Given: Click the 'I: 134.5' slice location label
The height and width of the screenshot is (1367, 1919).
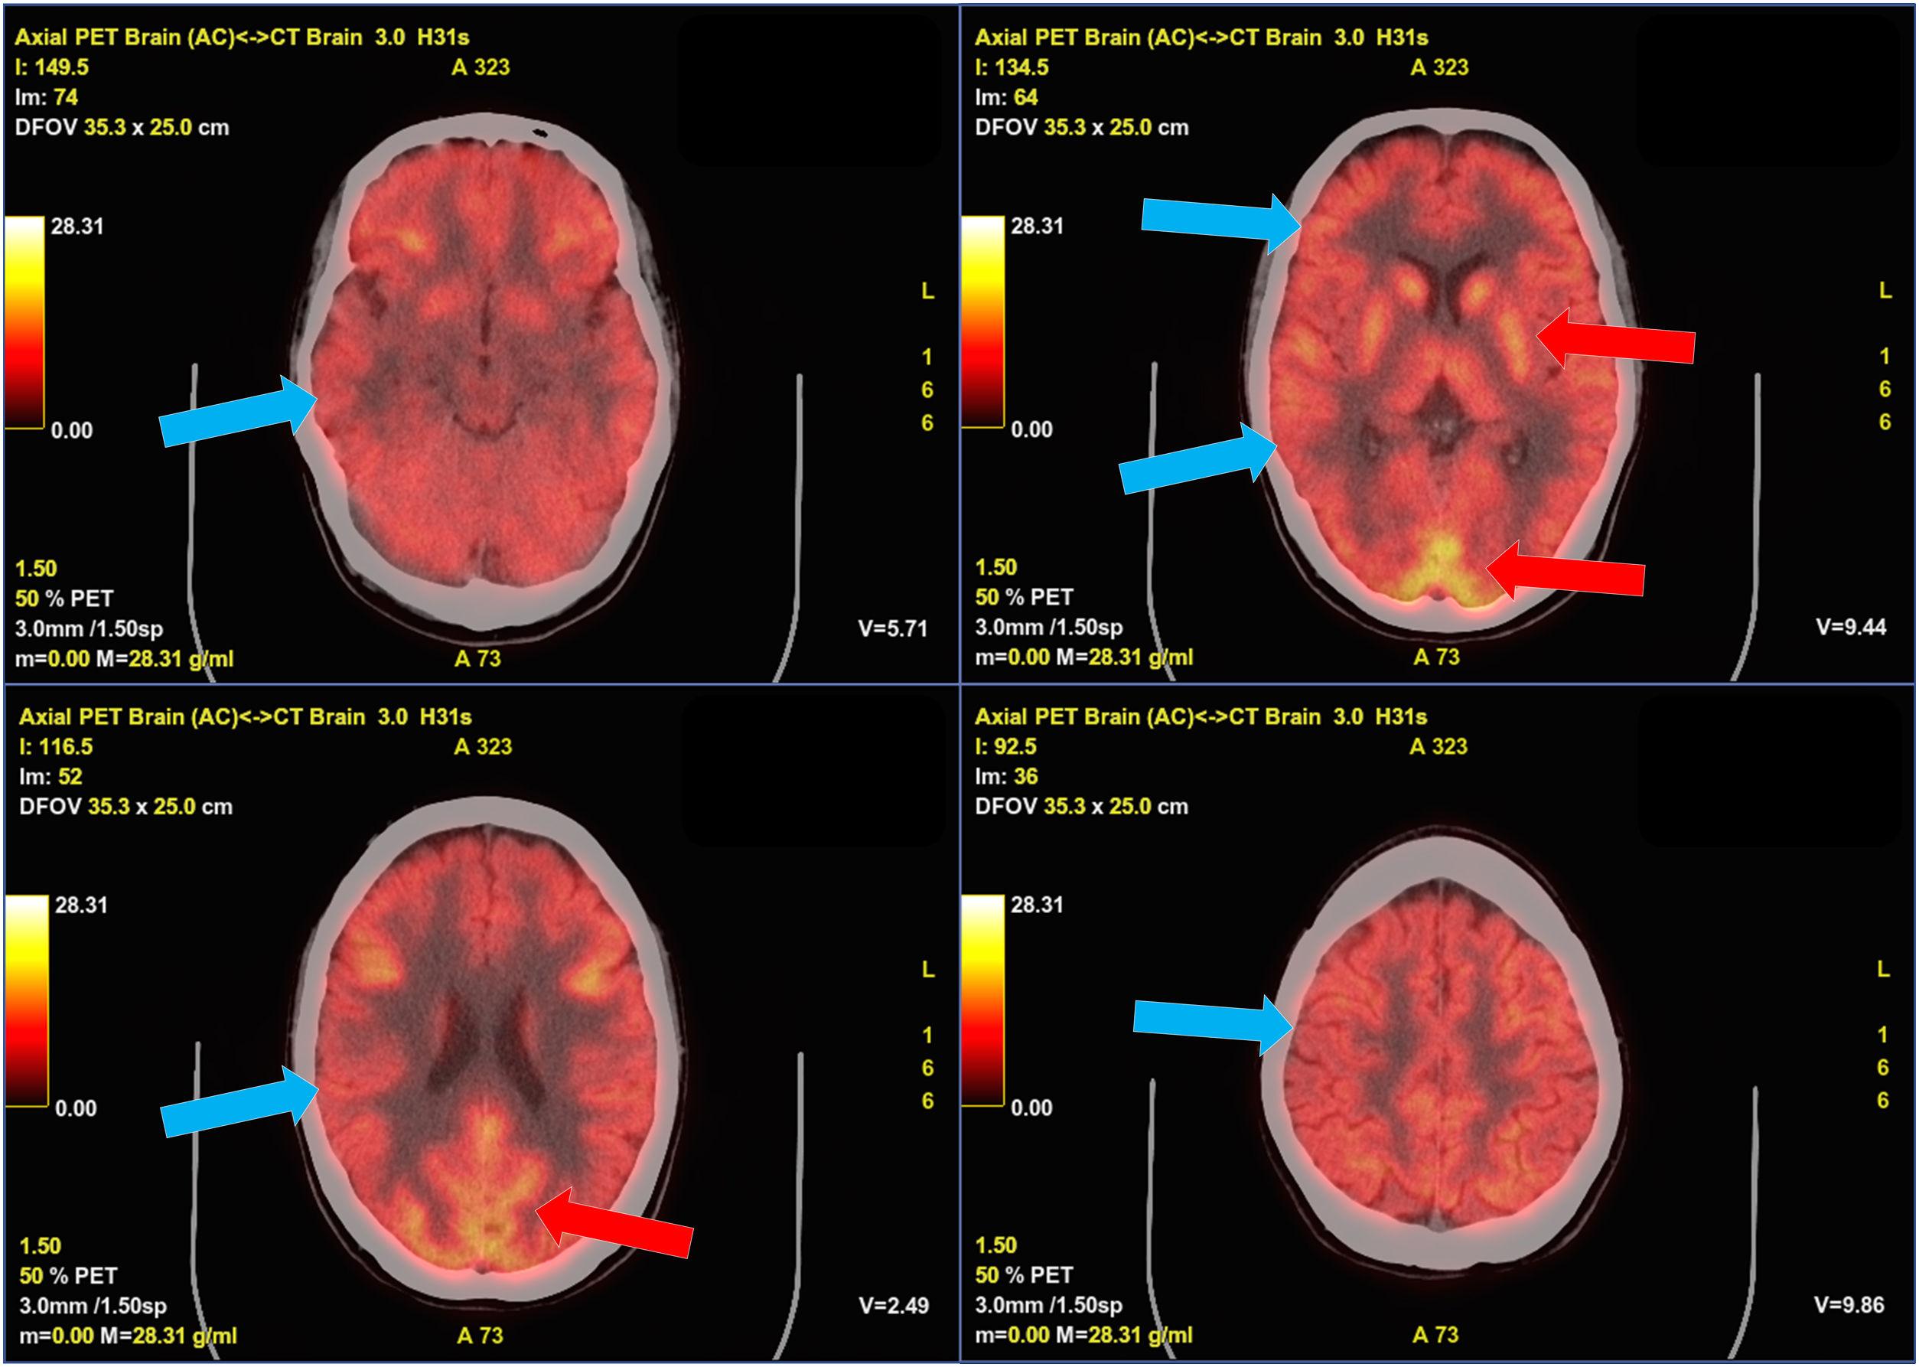Looking at the screenshot, I should pos(1012,67).
